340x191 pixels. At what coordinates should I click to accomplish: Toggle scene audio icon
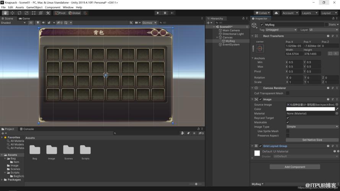[44, 23]
